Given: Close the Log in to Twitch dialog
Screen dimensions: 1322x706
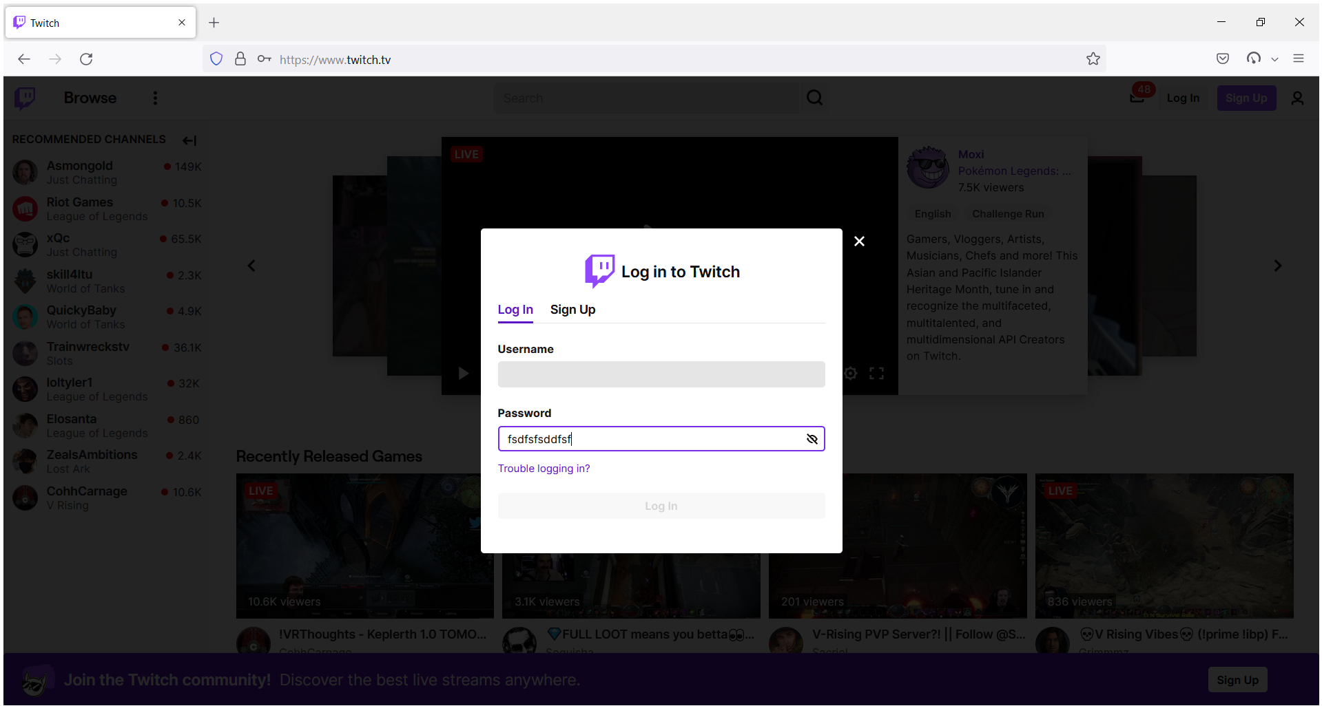Looking at the screenshot, I should point(859,242).
